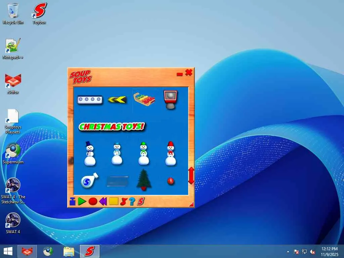Click the yellow stop square button
Viewport: 344px width, 258px height.
(x=114, y=201)
